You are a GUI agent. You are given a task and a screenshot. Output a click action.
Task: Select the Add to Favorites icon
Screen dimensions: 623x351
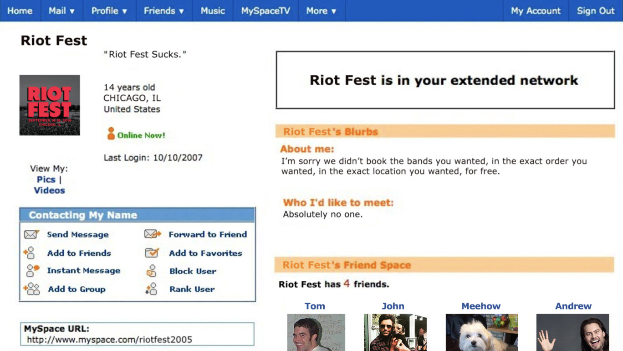pos(152,253)
